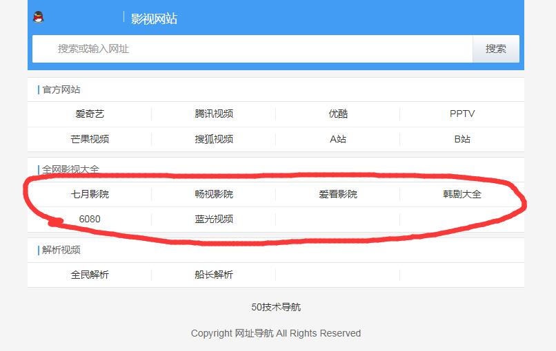This screenshot has width=556, height=351.
Task: Open the 芒果视频 link
Action: [90, 139]
